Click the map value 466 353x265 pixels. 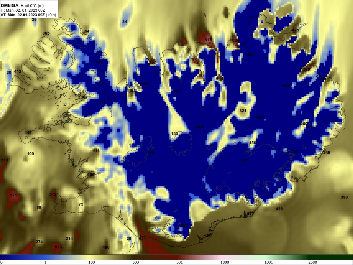point(91,175)
